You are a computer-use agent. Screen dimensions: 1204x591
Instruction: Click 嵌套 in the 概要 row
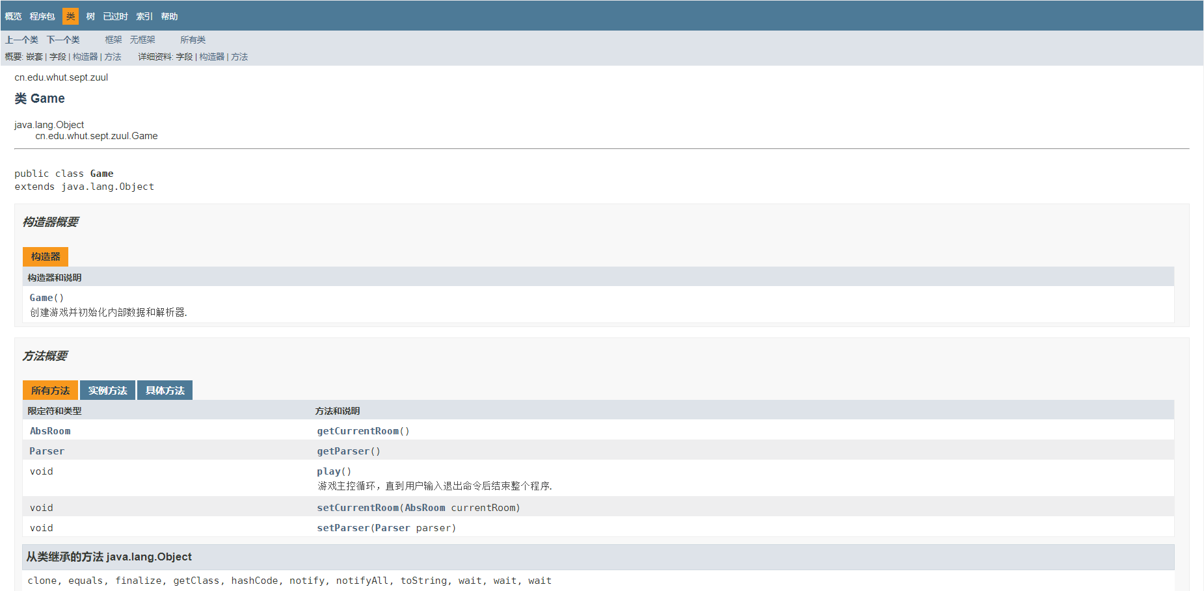tap(34, 57)
